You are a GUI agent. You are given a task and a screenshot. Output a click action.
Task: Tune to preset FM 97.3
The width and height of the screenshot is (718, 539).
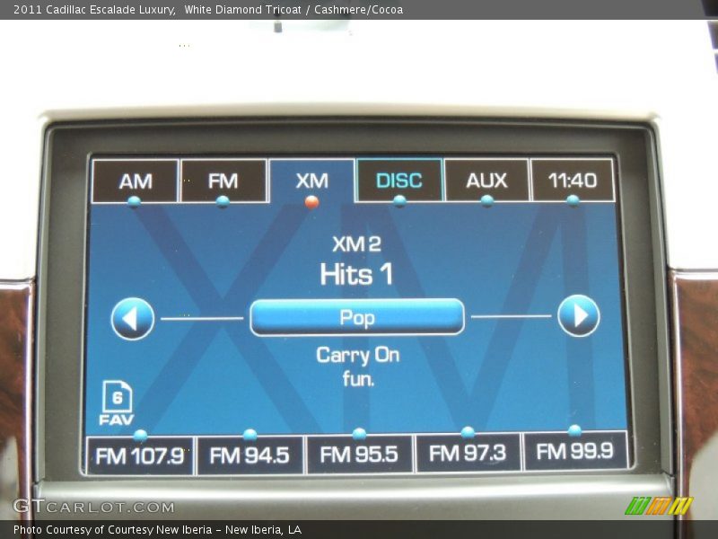click(x=468, y=453)
